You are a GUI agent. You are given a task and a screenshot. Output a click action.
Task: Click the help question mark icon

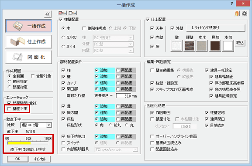[232, 3]
